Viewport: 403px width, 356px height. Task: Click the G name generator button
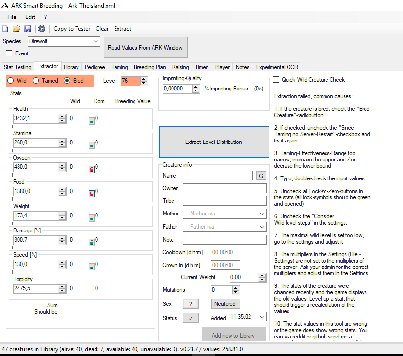261,176
